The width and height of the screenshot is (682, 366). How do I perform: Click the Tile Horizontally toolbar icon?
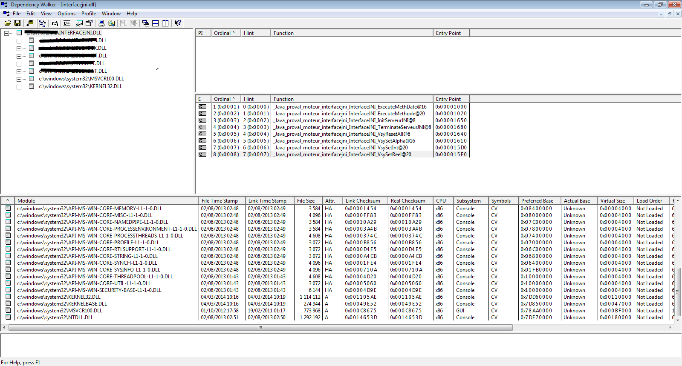(x=156, y=23)
